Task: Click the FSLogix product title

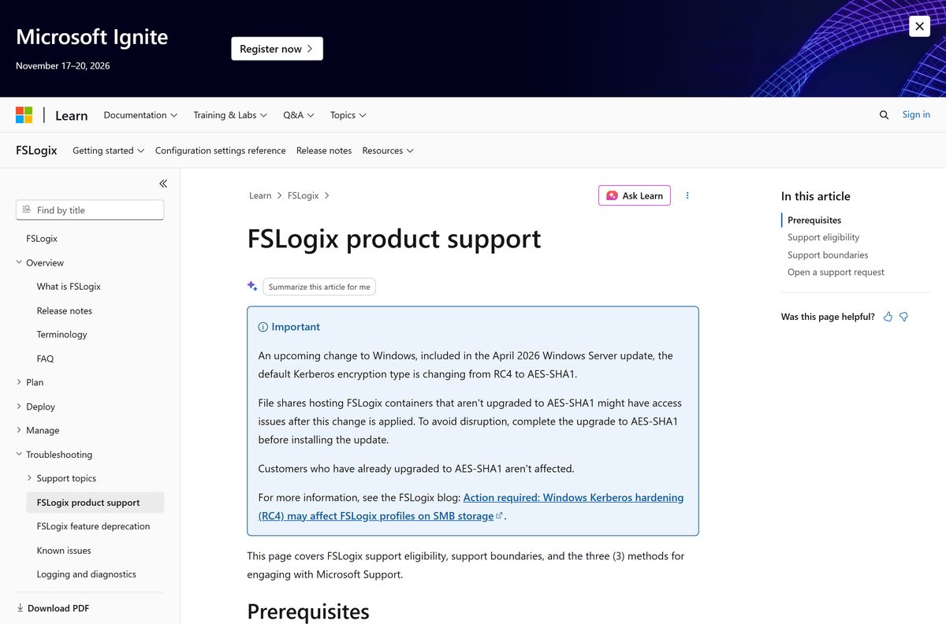Action: pyautogui.click(x=36, y=150)
